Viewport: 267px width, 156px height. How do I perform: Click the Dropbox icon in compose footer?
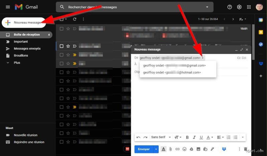(x=224, y=149)
